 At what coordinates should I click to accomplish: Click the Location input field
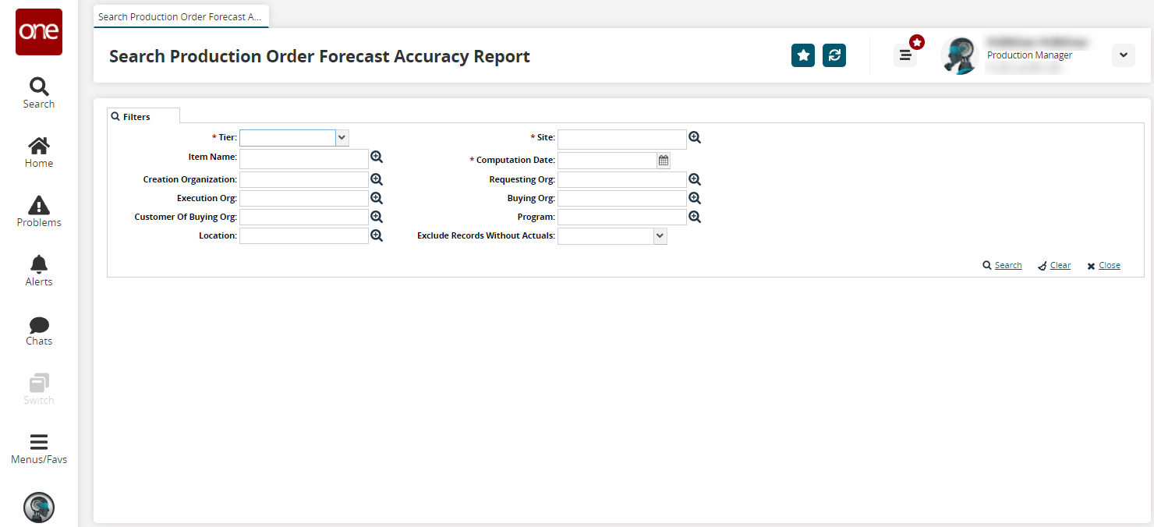tap(304, 236)
